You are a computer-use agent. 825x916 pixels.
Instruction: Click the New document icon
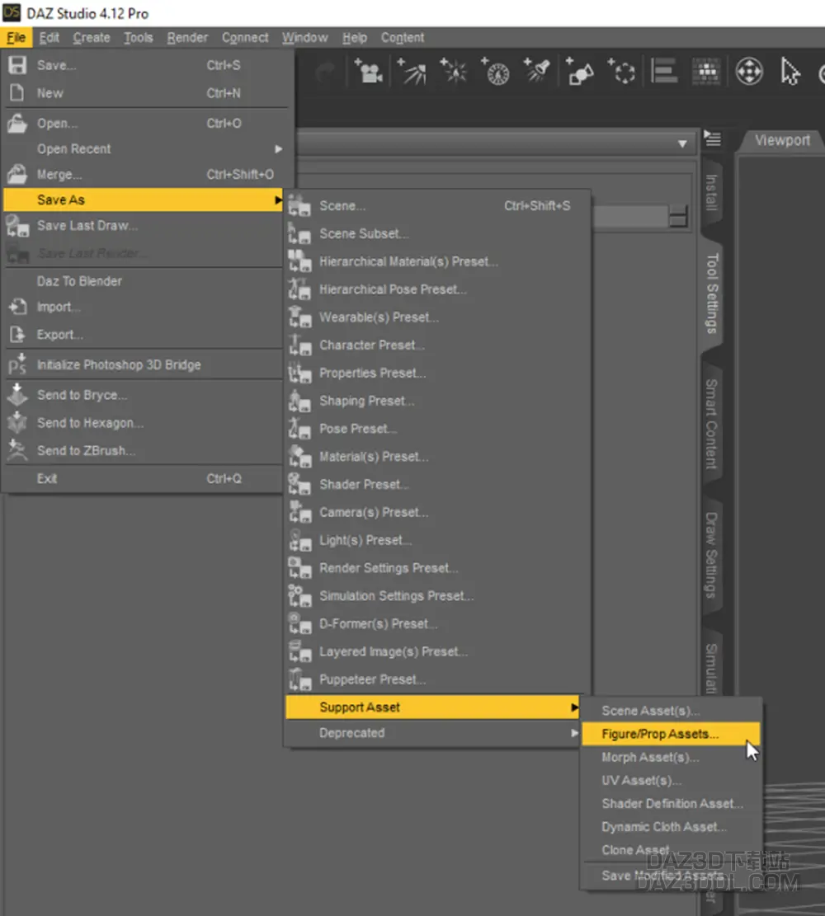[17, 93]
